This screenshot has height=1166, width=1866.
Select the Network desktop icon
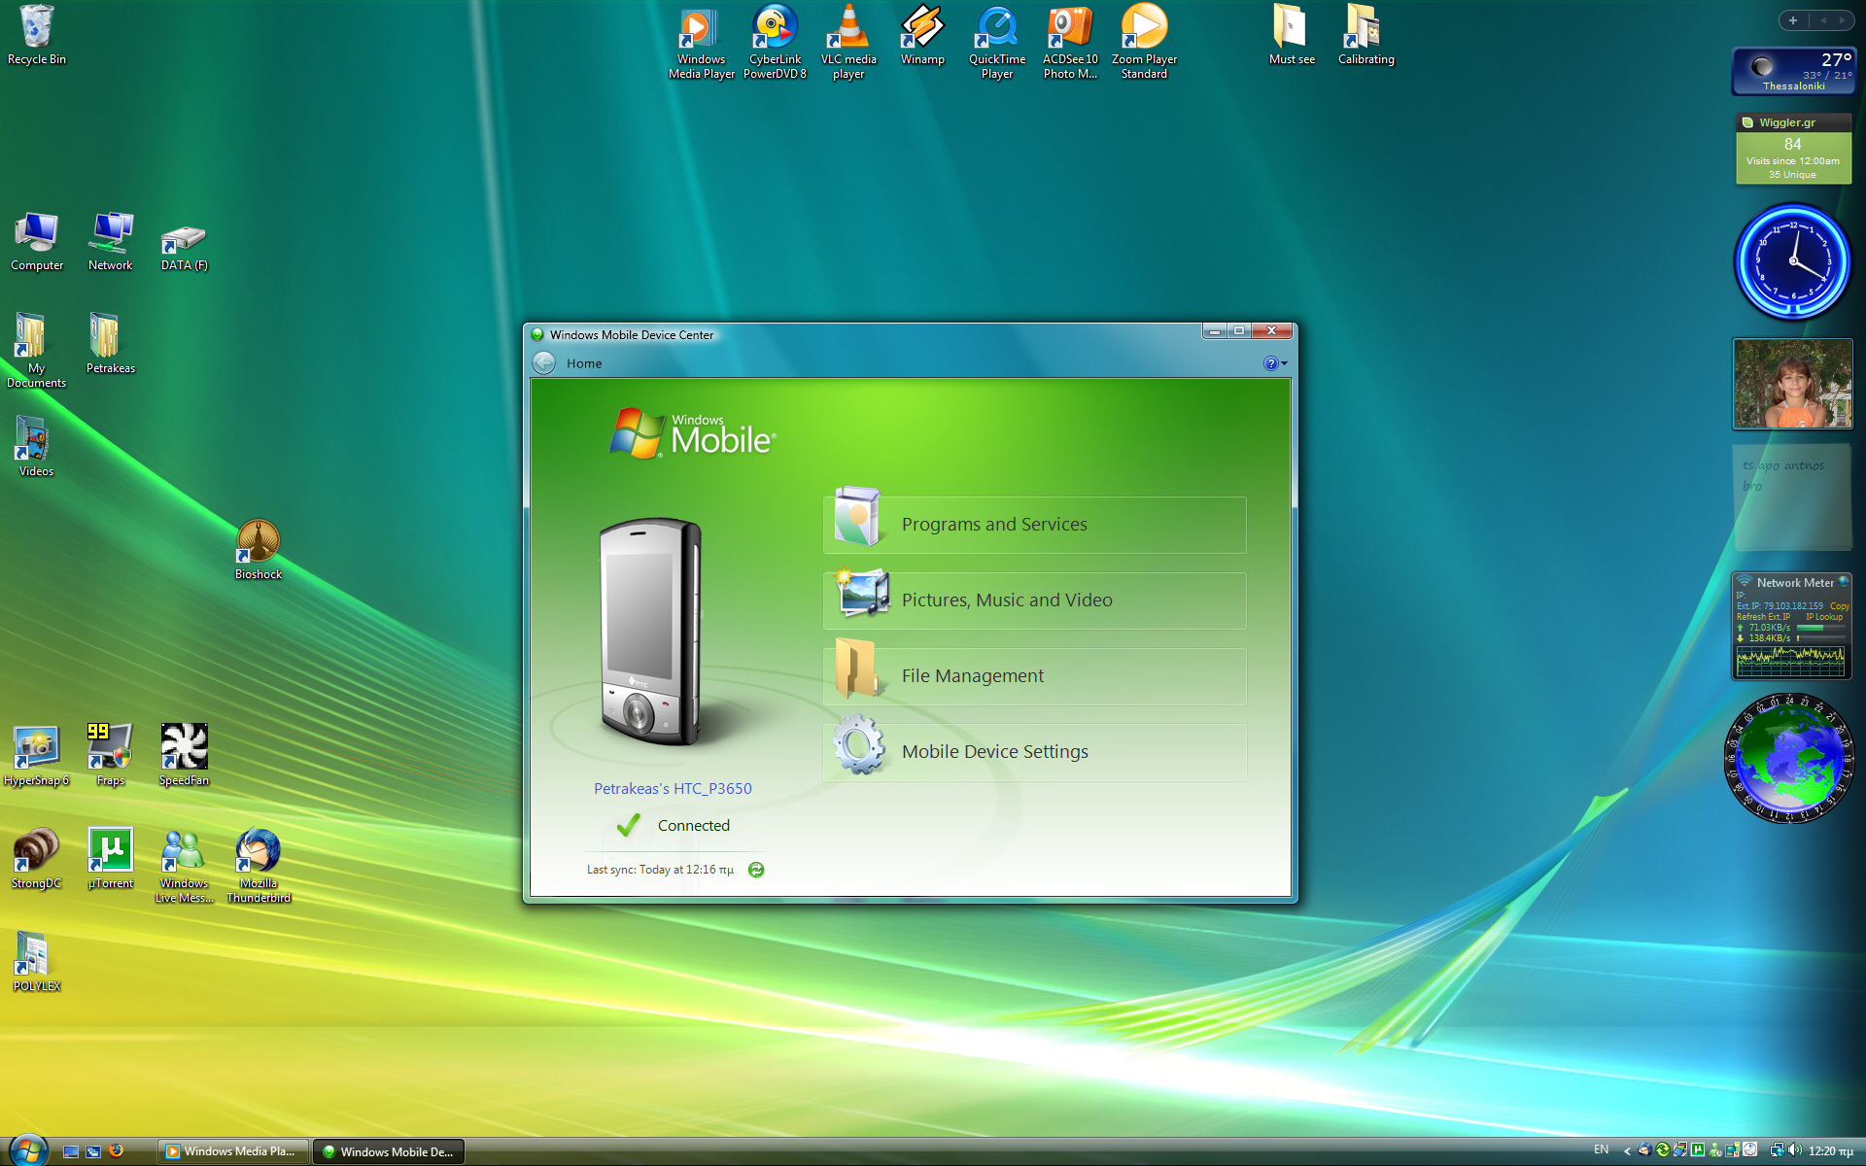(111, 242)
